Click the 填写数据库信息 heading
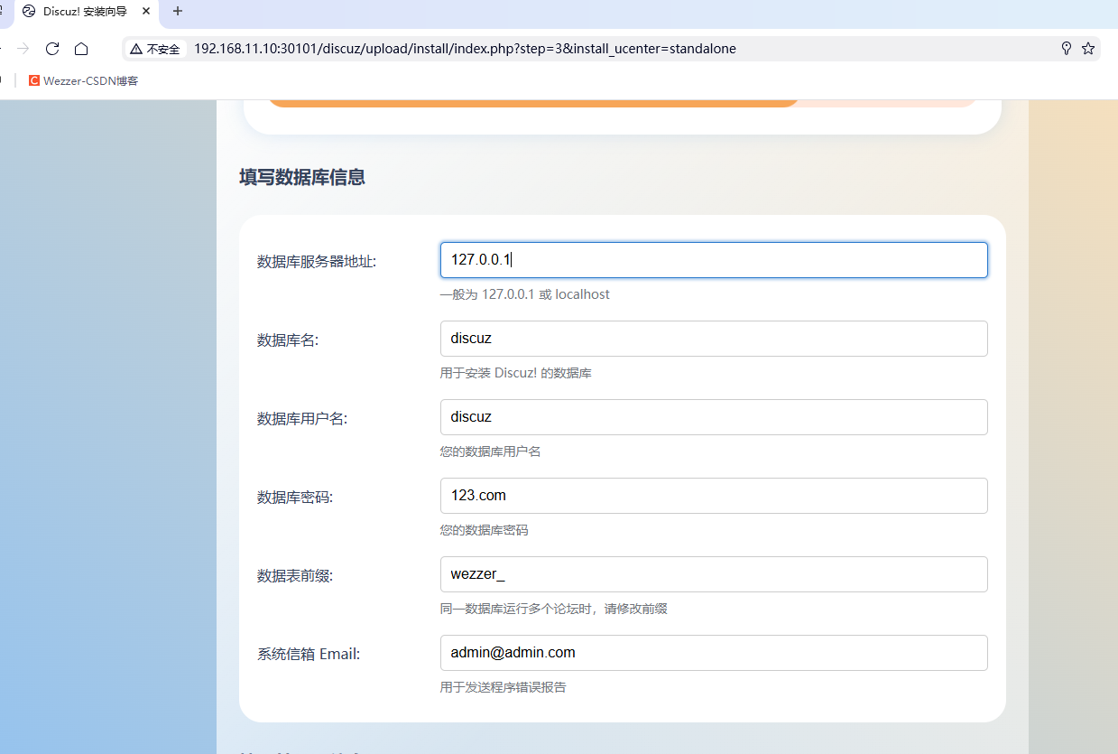Image resolution: width=1118 pixels, height=754 pixels. [x=302, y=178]
